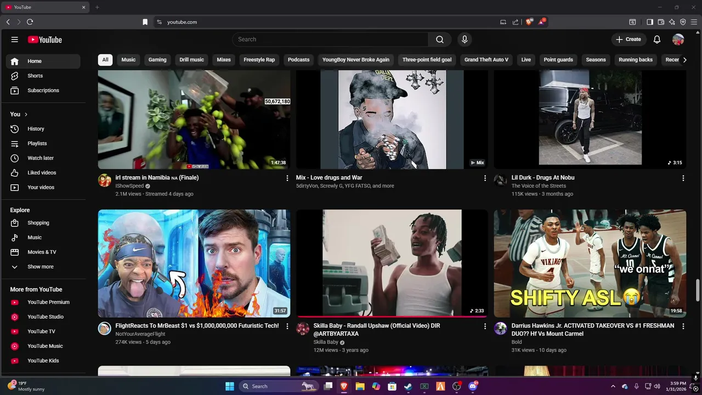Click the browser back arrow
The width and height of the screenshot is (702, 395).
tap(8, 22)
